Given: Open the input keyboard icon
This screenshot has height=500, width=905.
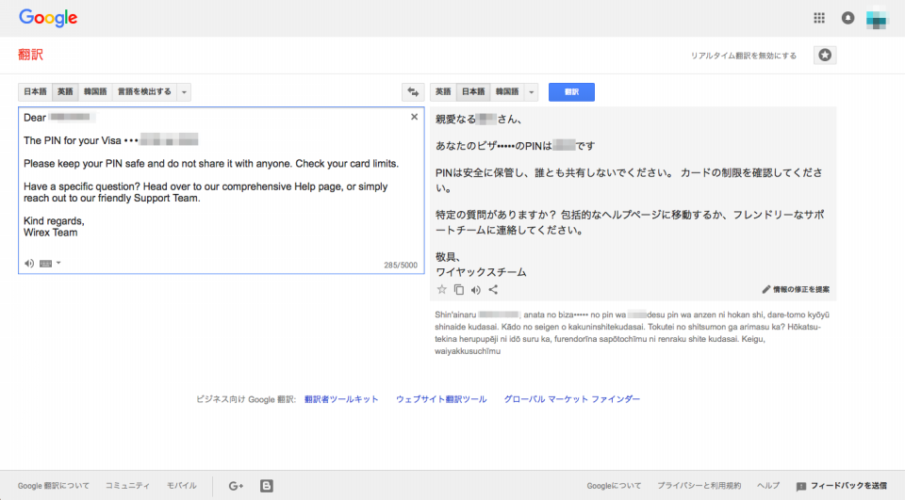Looking at the screenshot, I should [x=45, y=264].
